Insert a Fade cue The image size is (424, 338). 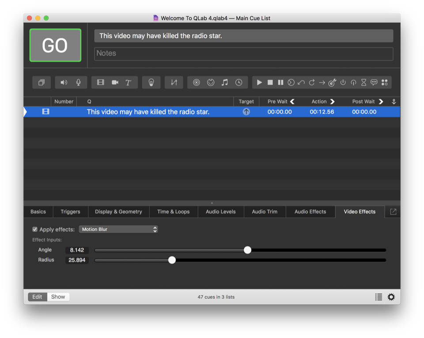(x=174, y=82)
